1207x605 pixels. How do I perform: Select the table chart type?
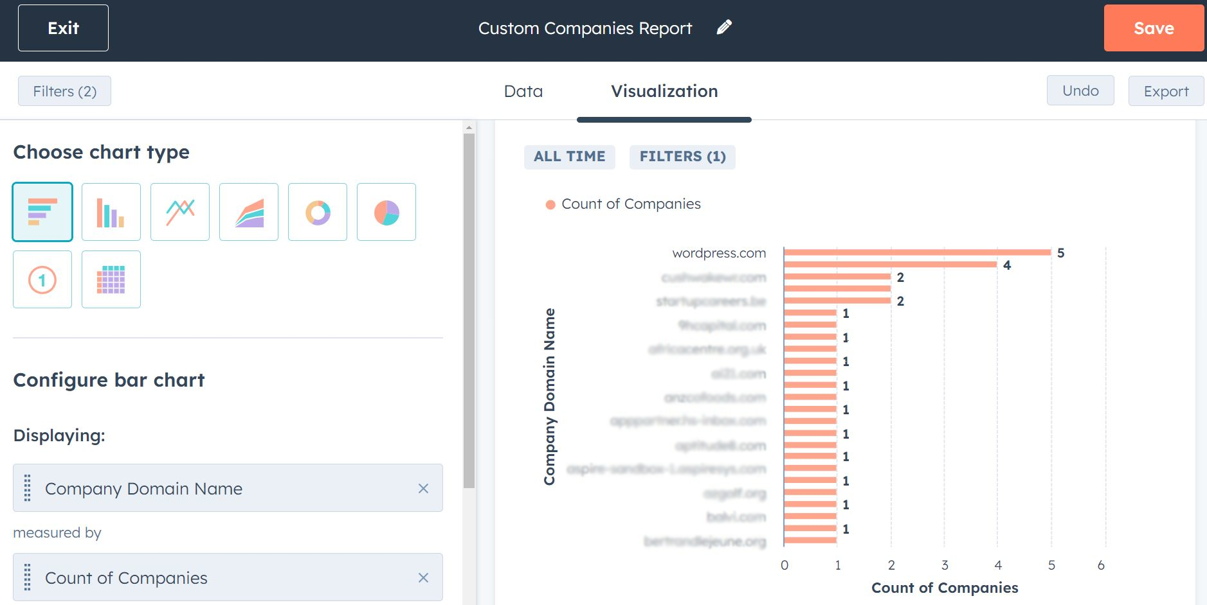click(x=111, y=279)
